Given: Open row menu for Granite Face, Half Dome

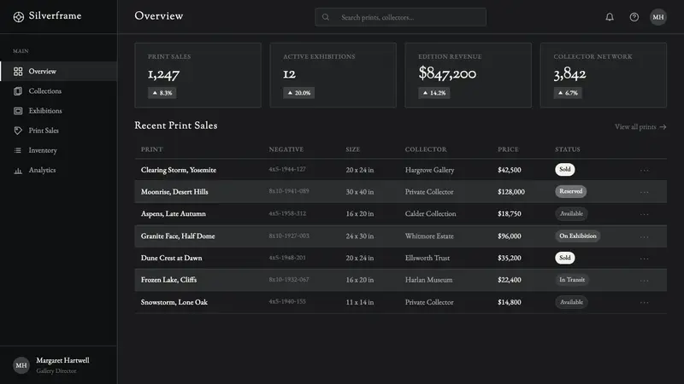Looking at the screenshot, I should pos(645,237).
